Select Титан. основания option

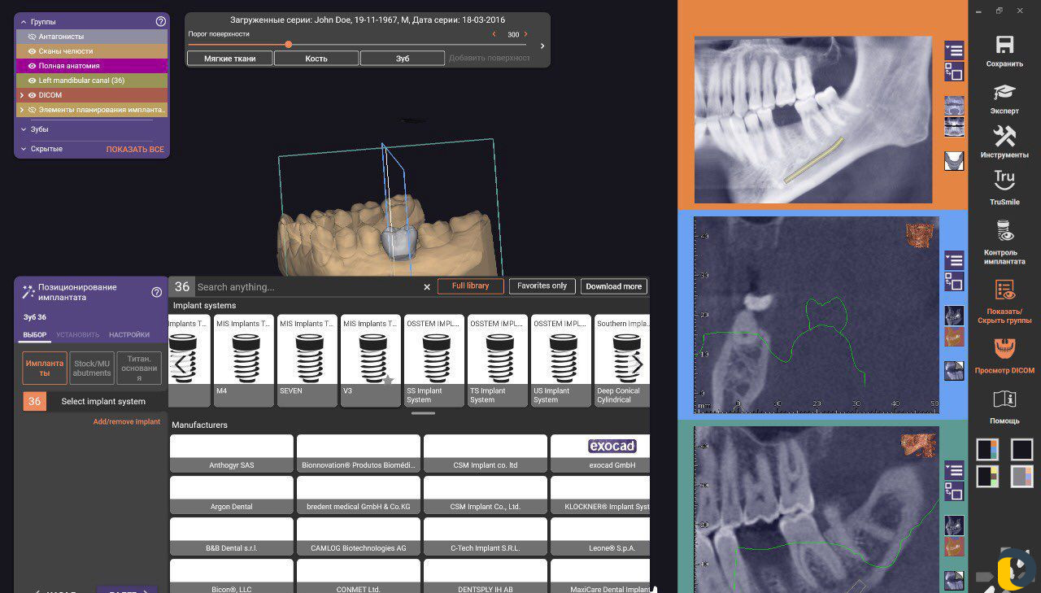[x=139, y=368]
